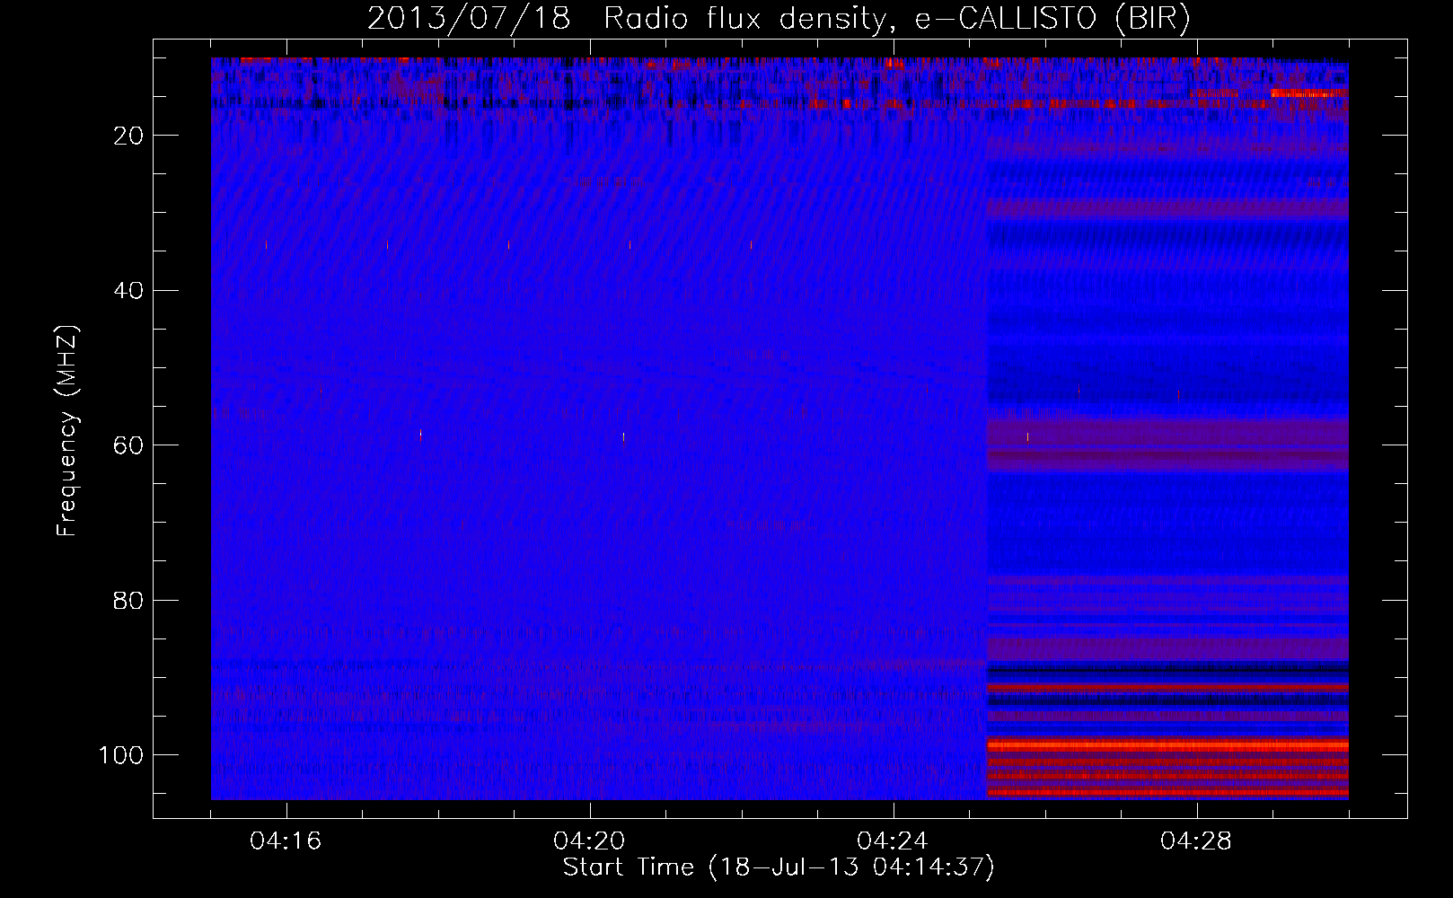Click the bright red band near 100 MHz

1167,745
